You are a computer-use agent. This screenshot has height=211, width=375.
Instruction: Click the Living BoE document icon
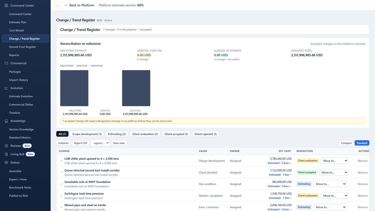(x=6, y=154)
